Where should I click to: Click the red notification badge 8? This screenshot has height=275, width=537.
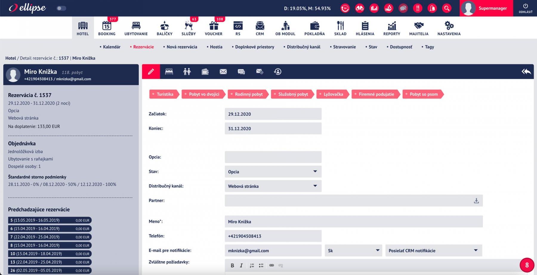pos(527,265)
